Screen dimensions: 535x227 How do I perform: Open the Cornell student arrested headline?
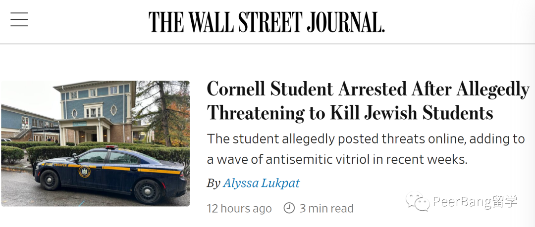[x=368, y=101]
